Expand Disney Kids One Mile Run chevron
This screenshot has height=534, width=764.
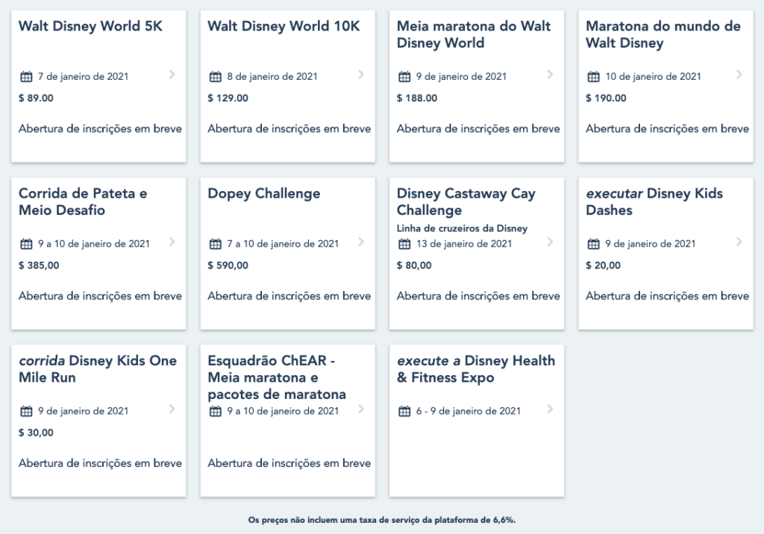pyautogui.click(x=172, y=409)
